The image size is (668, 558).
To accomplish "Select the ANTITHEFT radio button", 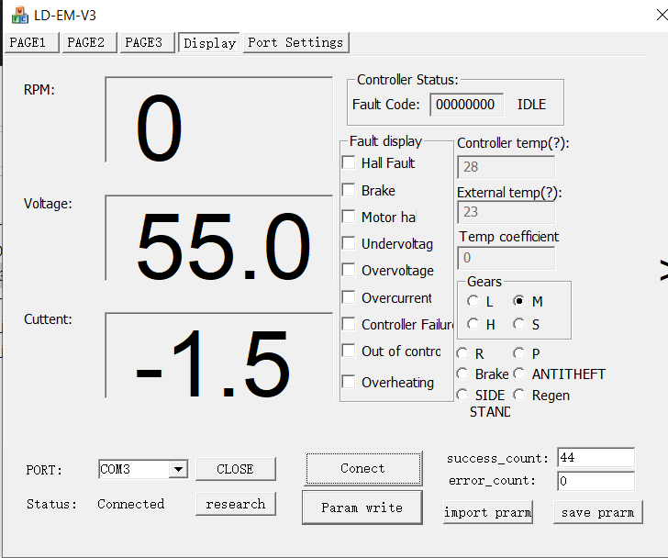I will pyautogui.click(x=519, y=374).
